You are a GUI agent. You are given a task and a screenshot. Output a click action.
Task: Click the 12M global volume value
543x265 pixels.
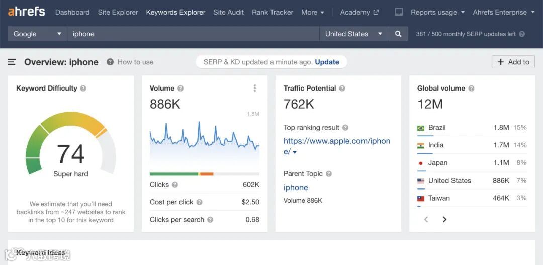pyautogui.click(x=430, y=104)
